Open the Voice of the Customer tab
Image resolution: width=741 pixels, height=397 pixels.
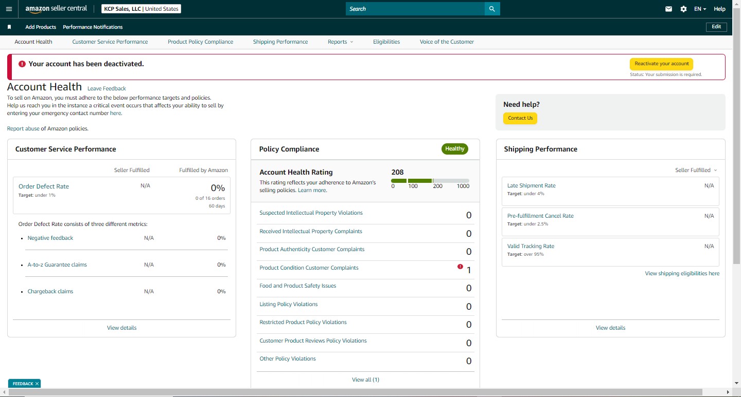[447, 42]
